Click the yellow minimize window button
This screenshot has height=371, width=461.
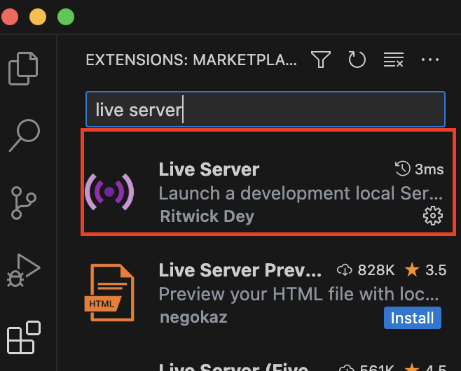coord(38,17)
